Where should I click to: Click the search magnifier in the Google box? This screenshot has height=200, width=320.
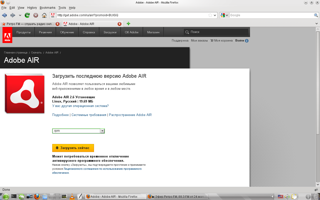316,15
